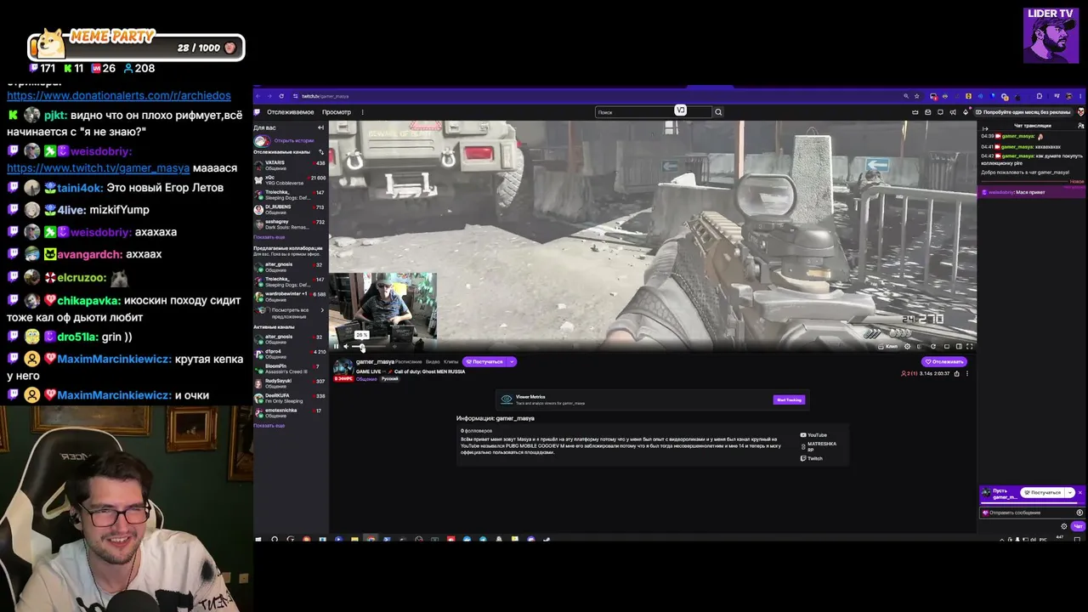Pause the gamer_masya stream
This screenshot has width=1088, height=612.
click(x=336, y=346)
